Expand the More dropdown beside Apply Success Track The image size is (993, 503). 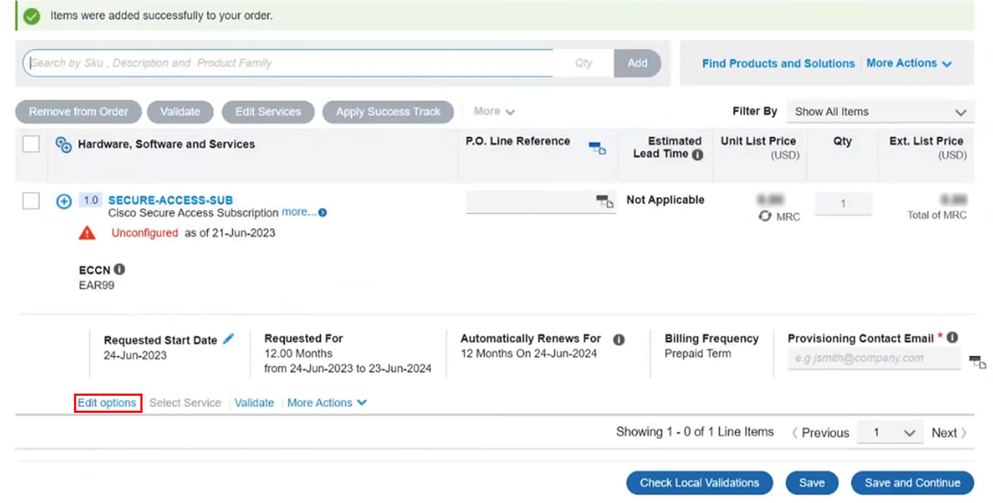(494, 112)
